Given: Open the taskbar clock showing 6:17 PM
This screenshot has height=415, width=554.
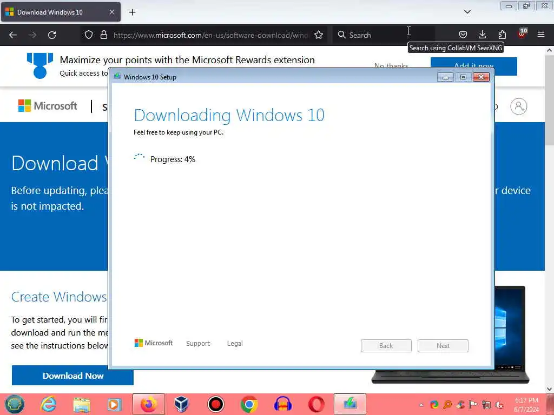Looking at the screenshot, I should coord(526,405).
